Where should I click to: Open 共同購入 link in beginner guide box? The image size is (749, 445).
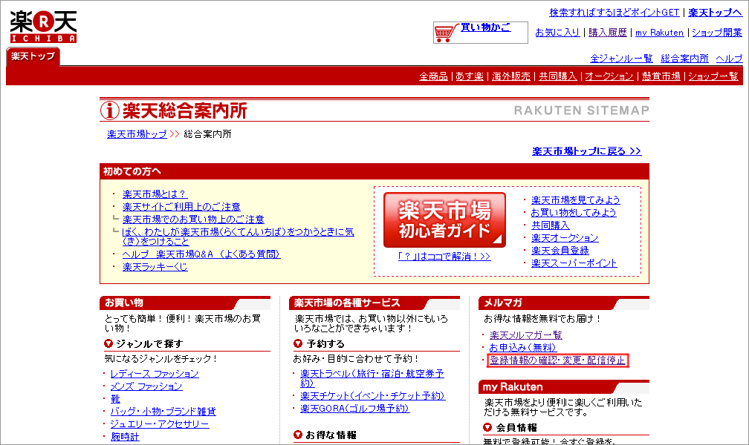point(551,225)
